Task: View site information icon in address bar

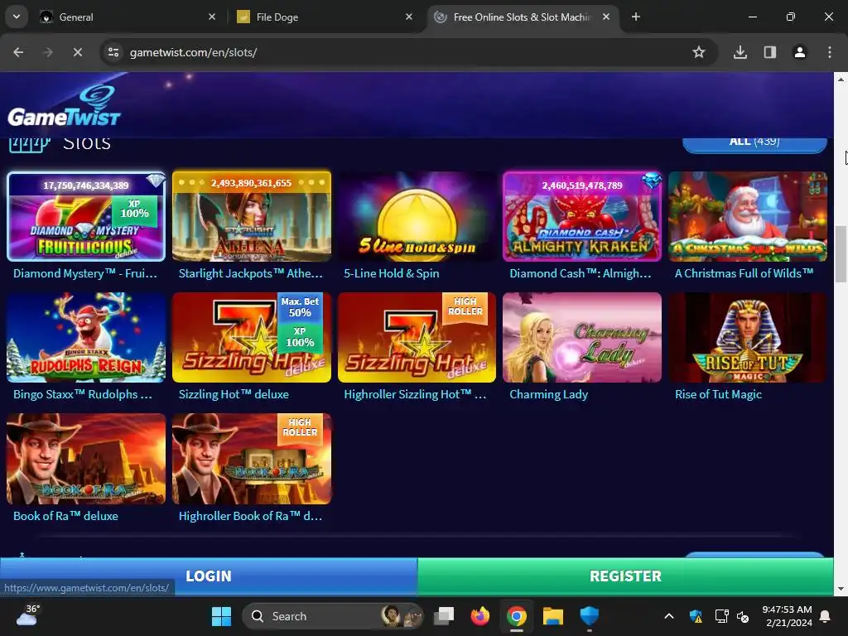Action: [x=113, y=52]
